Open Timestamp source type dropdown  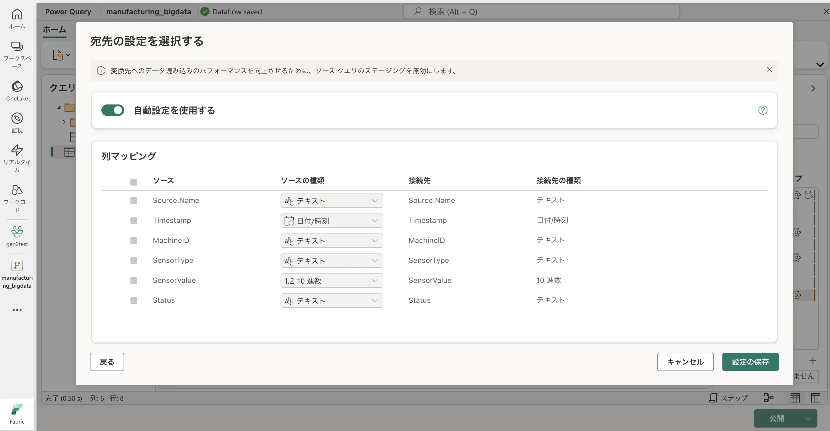(332, 221)
